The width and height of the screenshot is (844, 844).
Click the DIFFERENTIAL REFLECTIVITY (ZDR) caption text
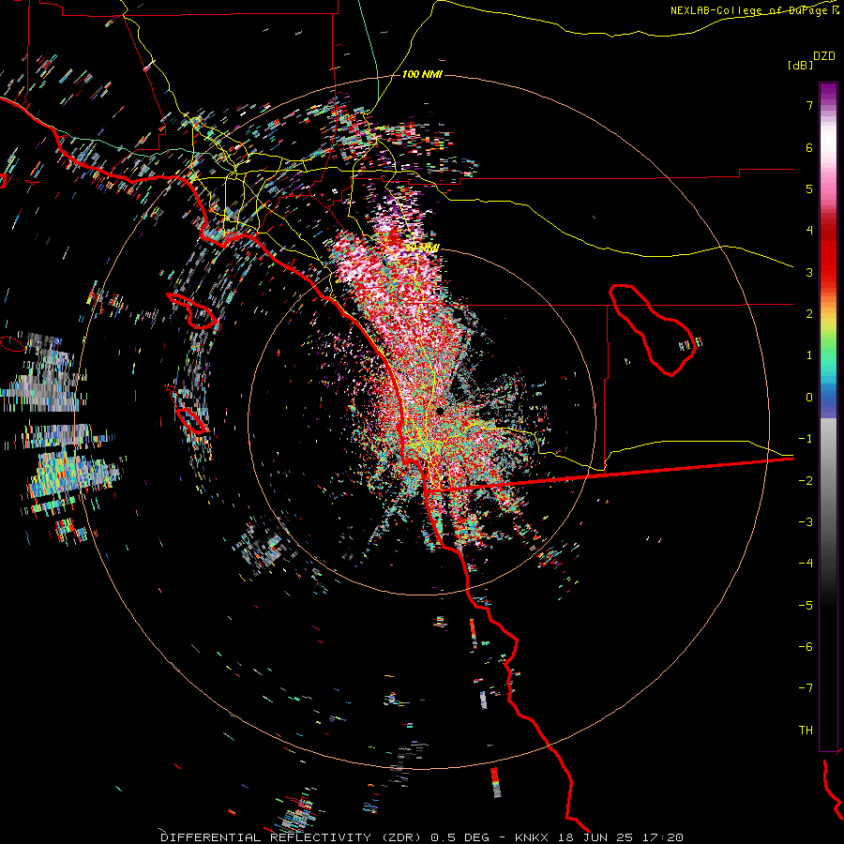[x=293, y=837]
